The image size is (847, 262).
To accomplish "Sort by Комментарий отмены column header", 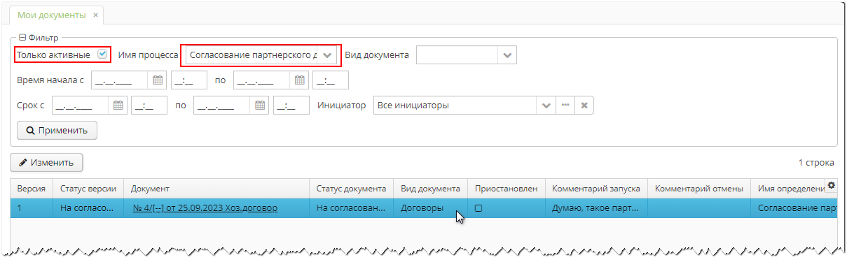I will coord(699,189).
